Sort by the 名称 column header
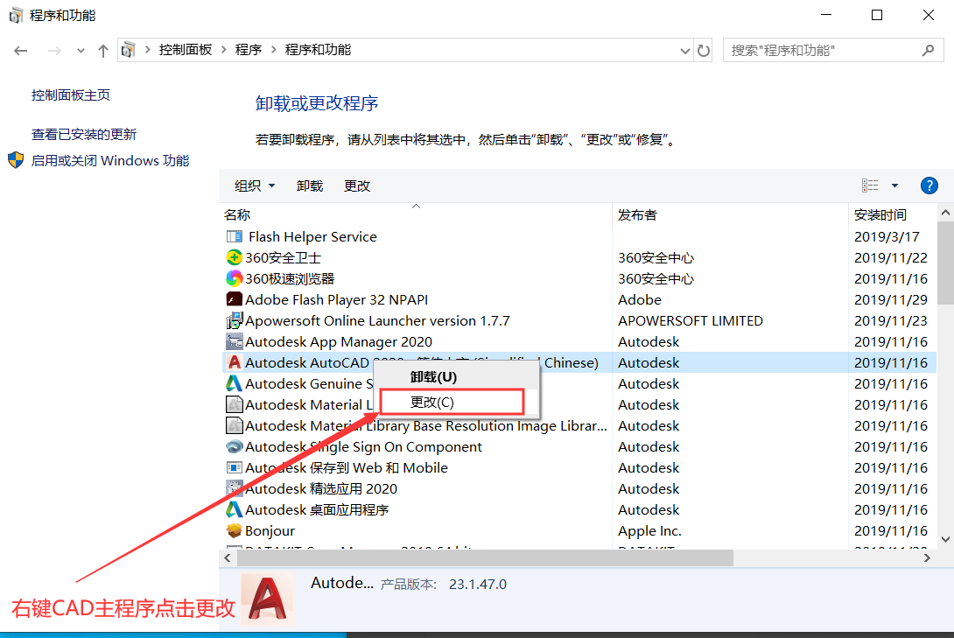This screenshot has height=638, width=954. [x=416, y=214]
